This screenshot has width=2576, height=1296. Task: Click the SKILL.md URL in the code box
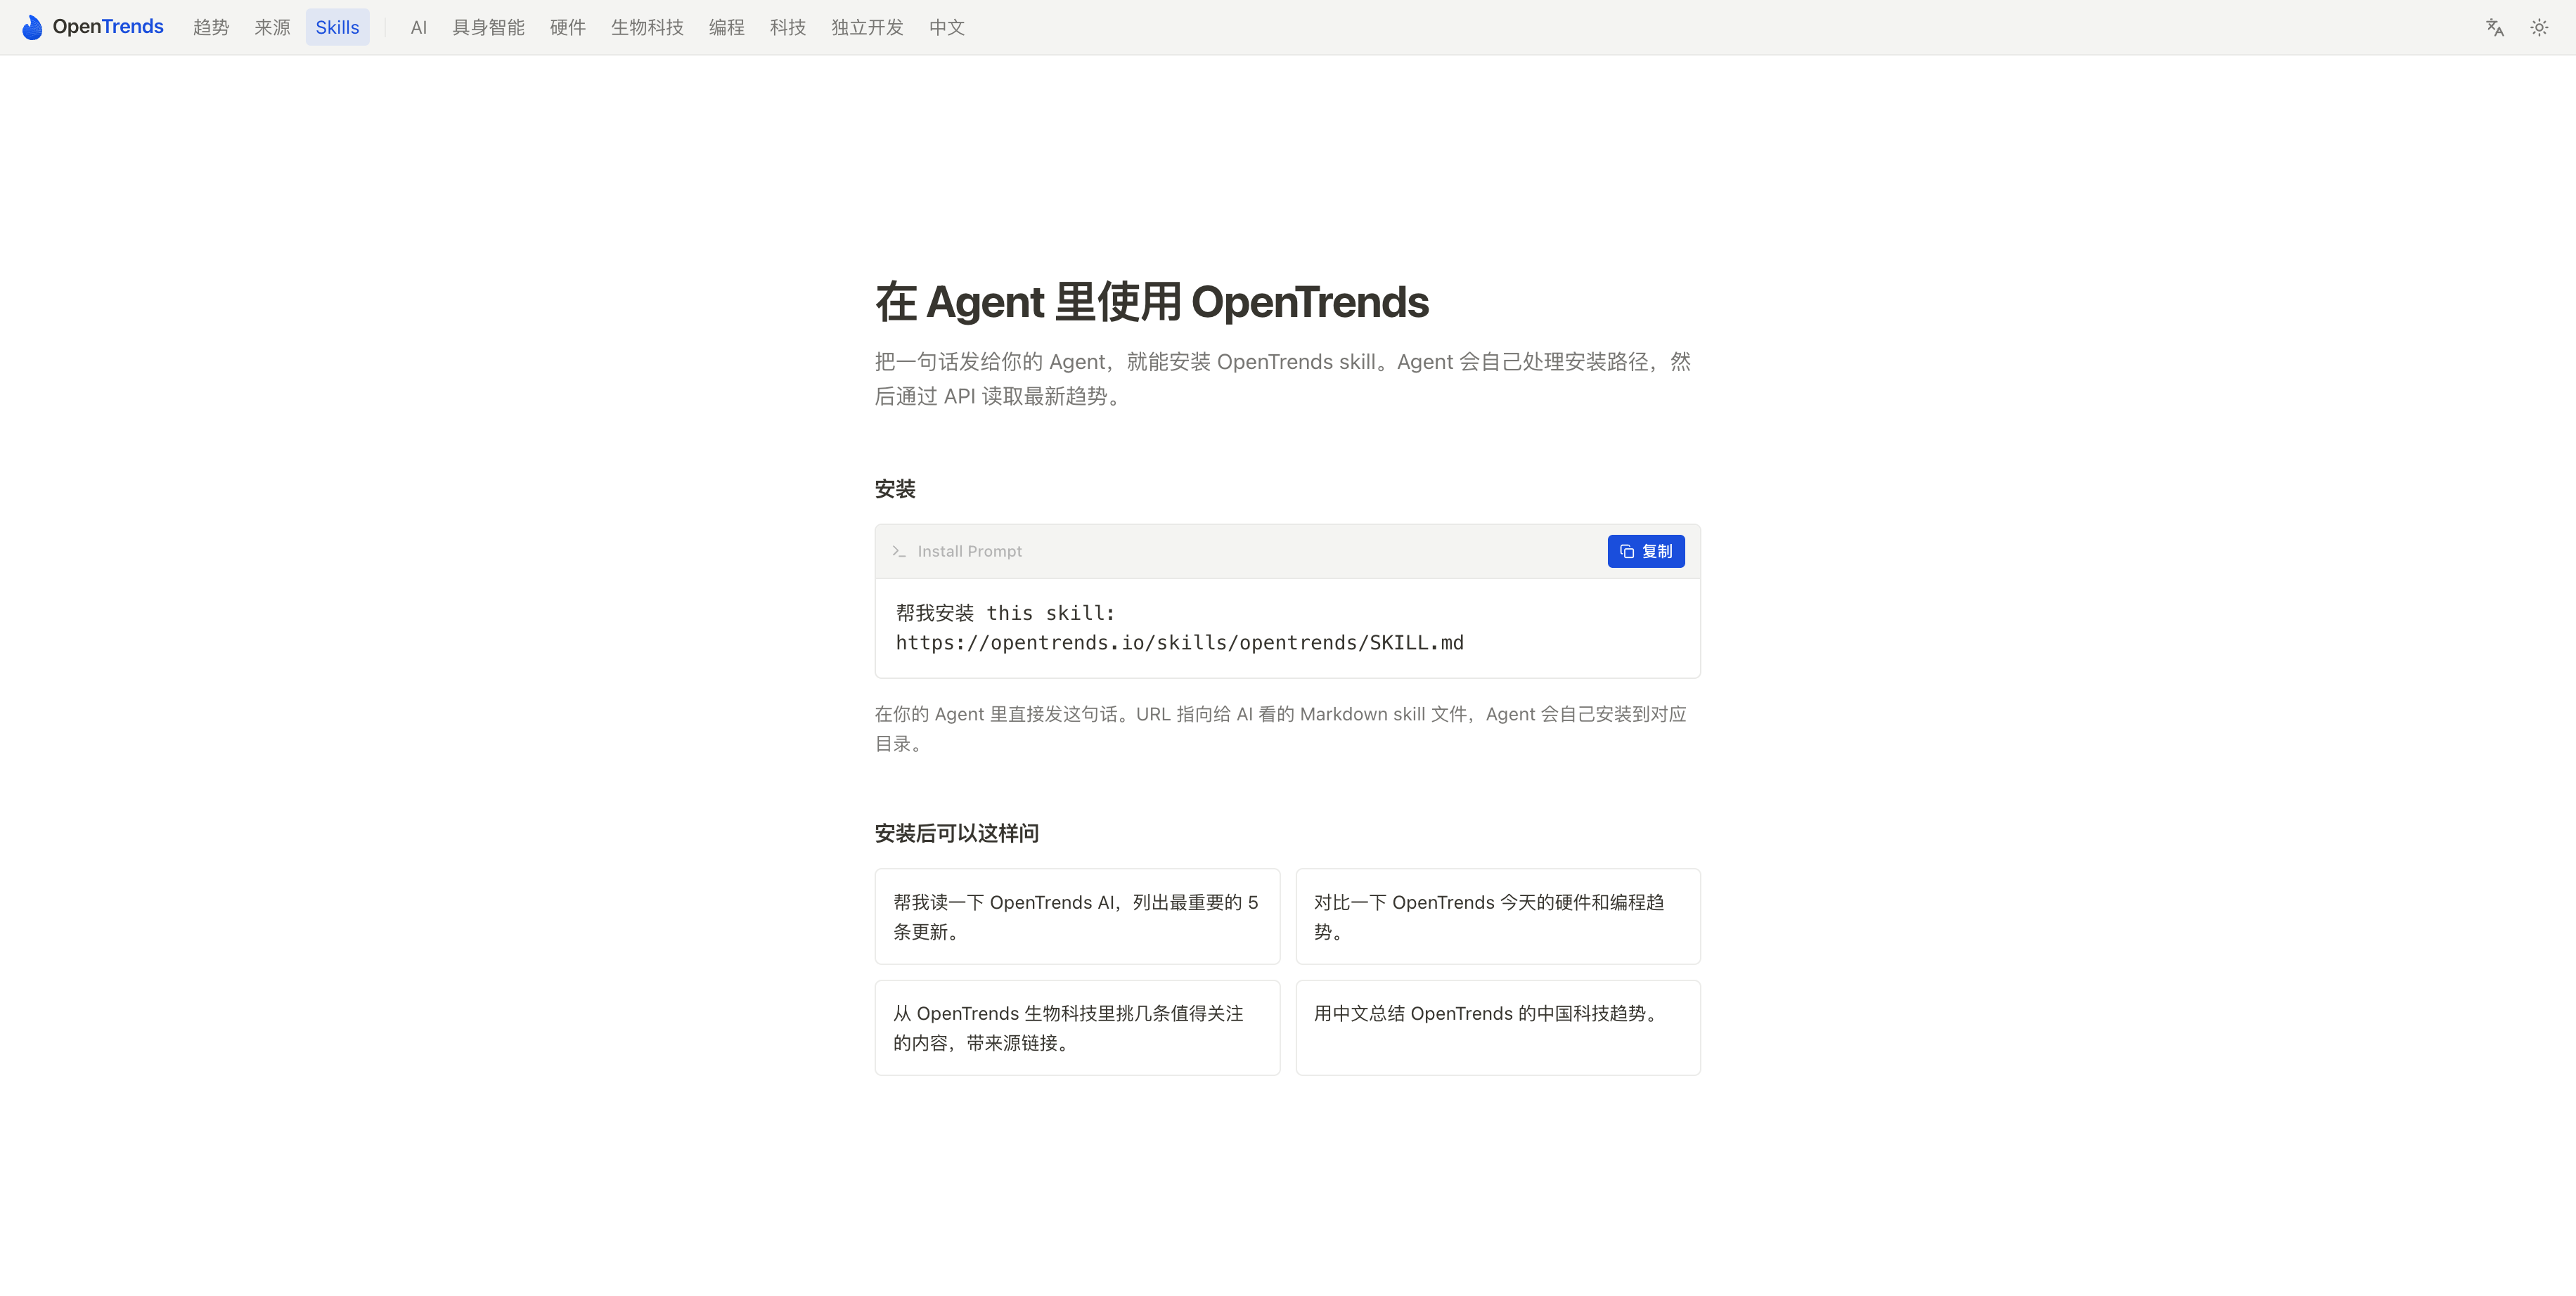pyautogui.click(x=1179, y=643)
